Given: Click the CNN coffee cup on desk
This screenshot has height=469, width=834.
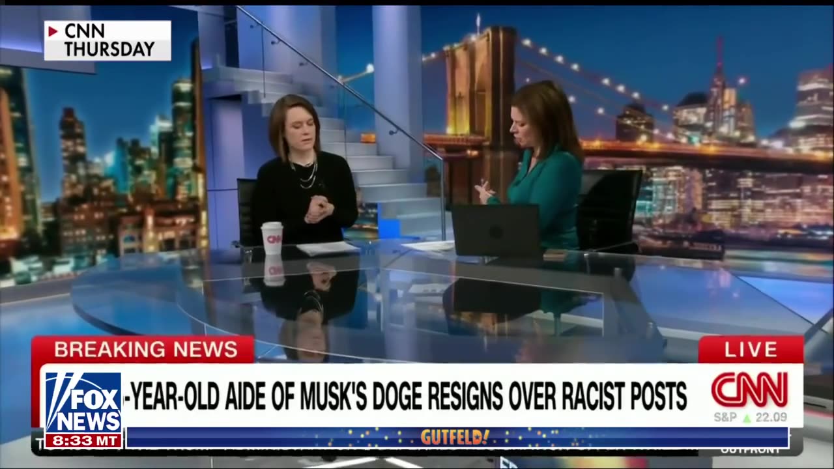Looking at the screenshot, I should (272, 238).
